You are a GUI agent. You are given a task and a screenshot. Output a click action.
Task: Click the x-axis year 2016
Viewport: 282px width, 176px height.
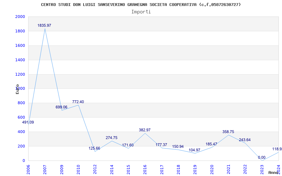click(145, 169)
